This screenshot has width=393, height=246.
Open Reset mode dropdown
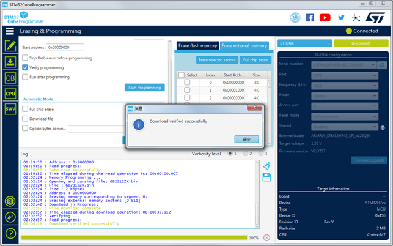coord(345,116)
